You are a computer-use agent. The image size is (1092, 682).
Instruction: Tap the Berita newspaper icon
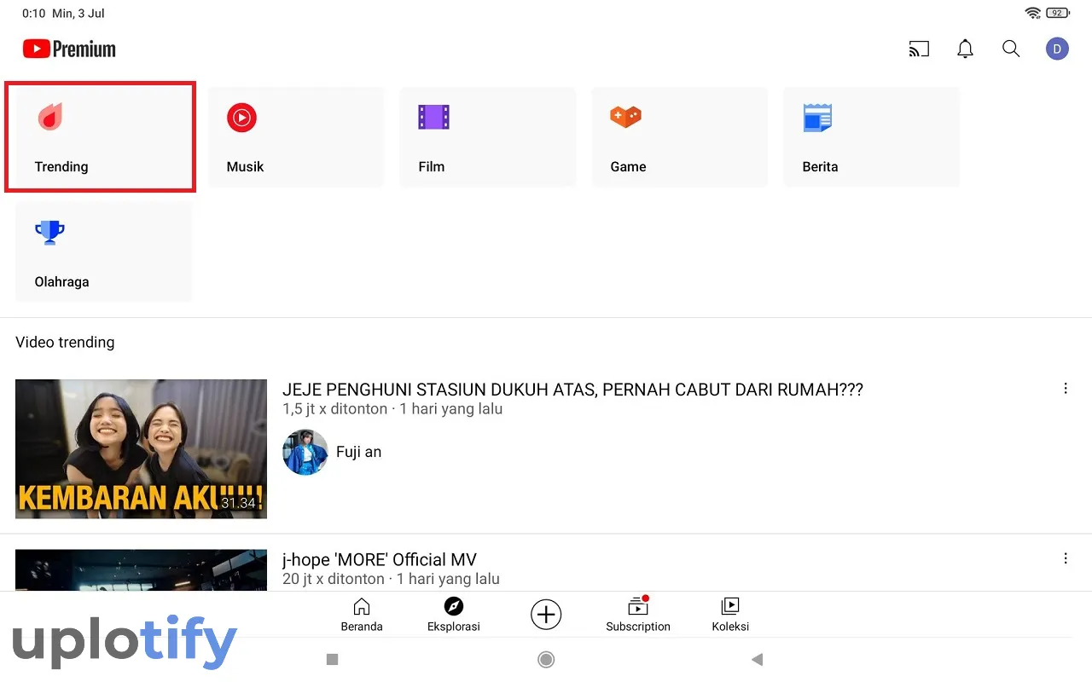[817, 118]
